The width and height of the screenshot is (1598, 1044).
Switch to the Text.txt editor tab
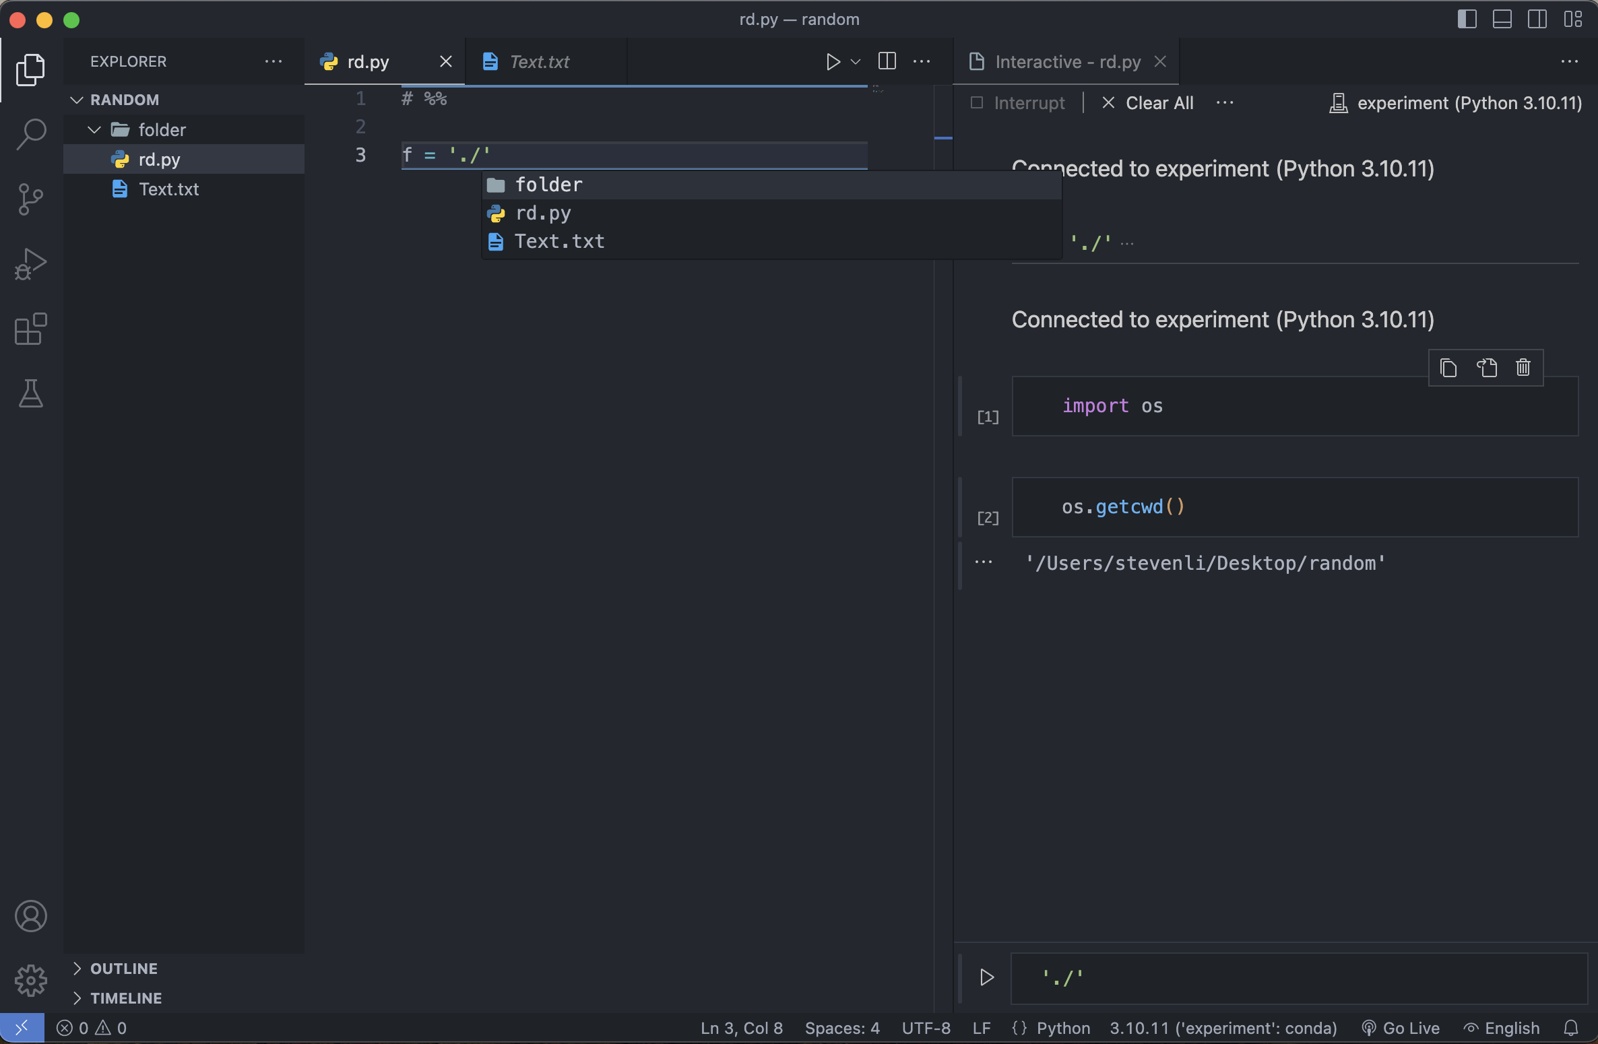tap(539, 62)
